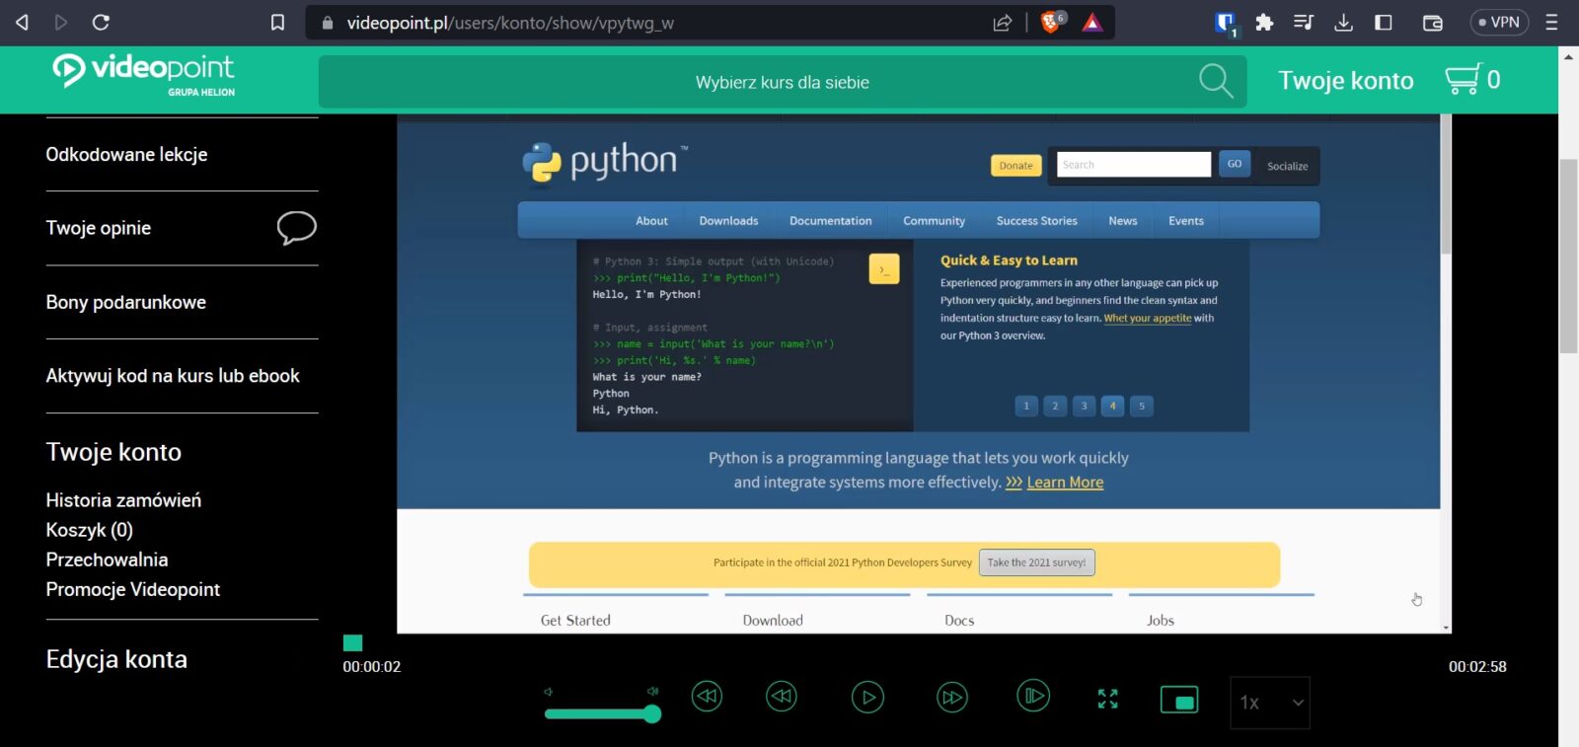
Task: Click the fast-forward button right of play
Action: (x=951, y=698)
